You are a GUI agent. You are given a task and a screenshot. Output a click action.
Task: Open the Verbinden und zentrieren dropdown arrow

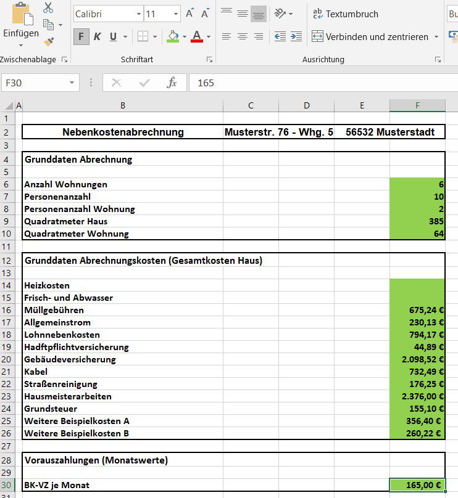click(x=436, y=37)
